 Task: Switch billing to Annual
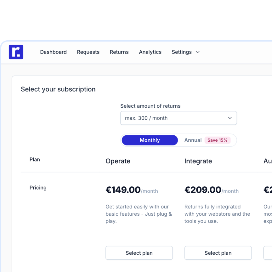pyautogui.click(x=193, y=140)
